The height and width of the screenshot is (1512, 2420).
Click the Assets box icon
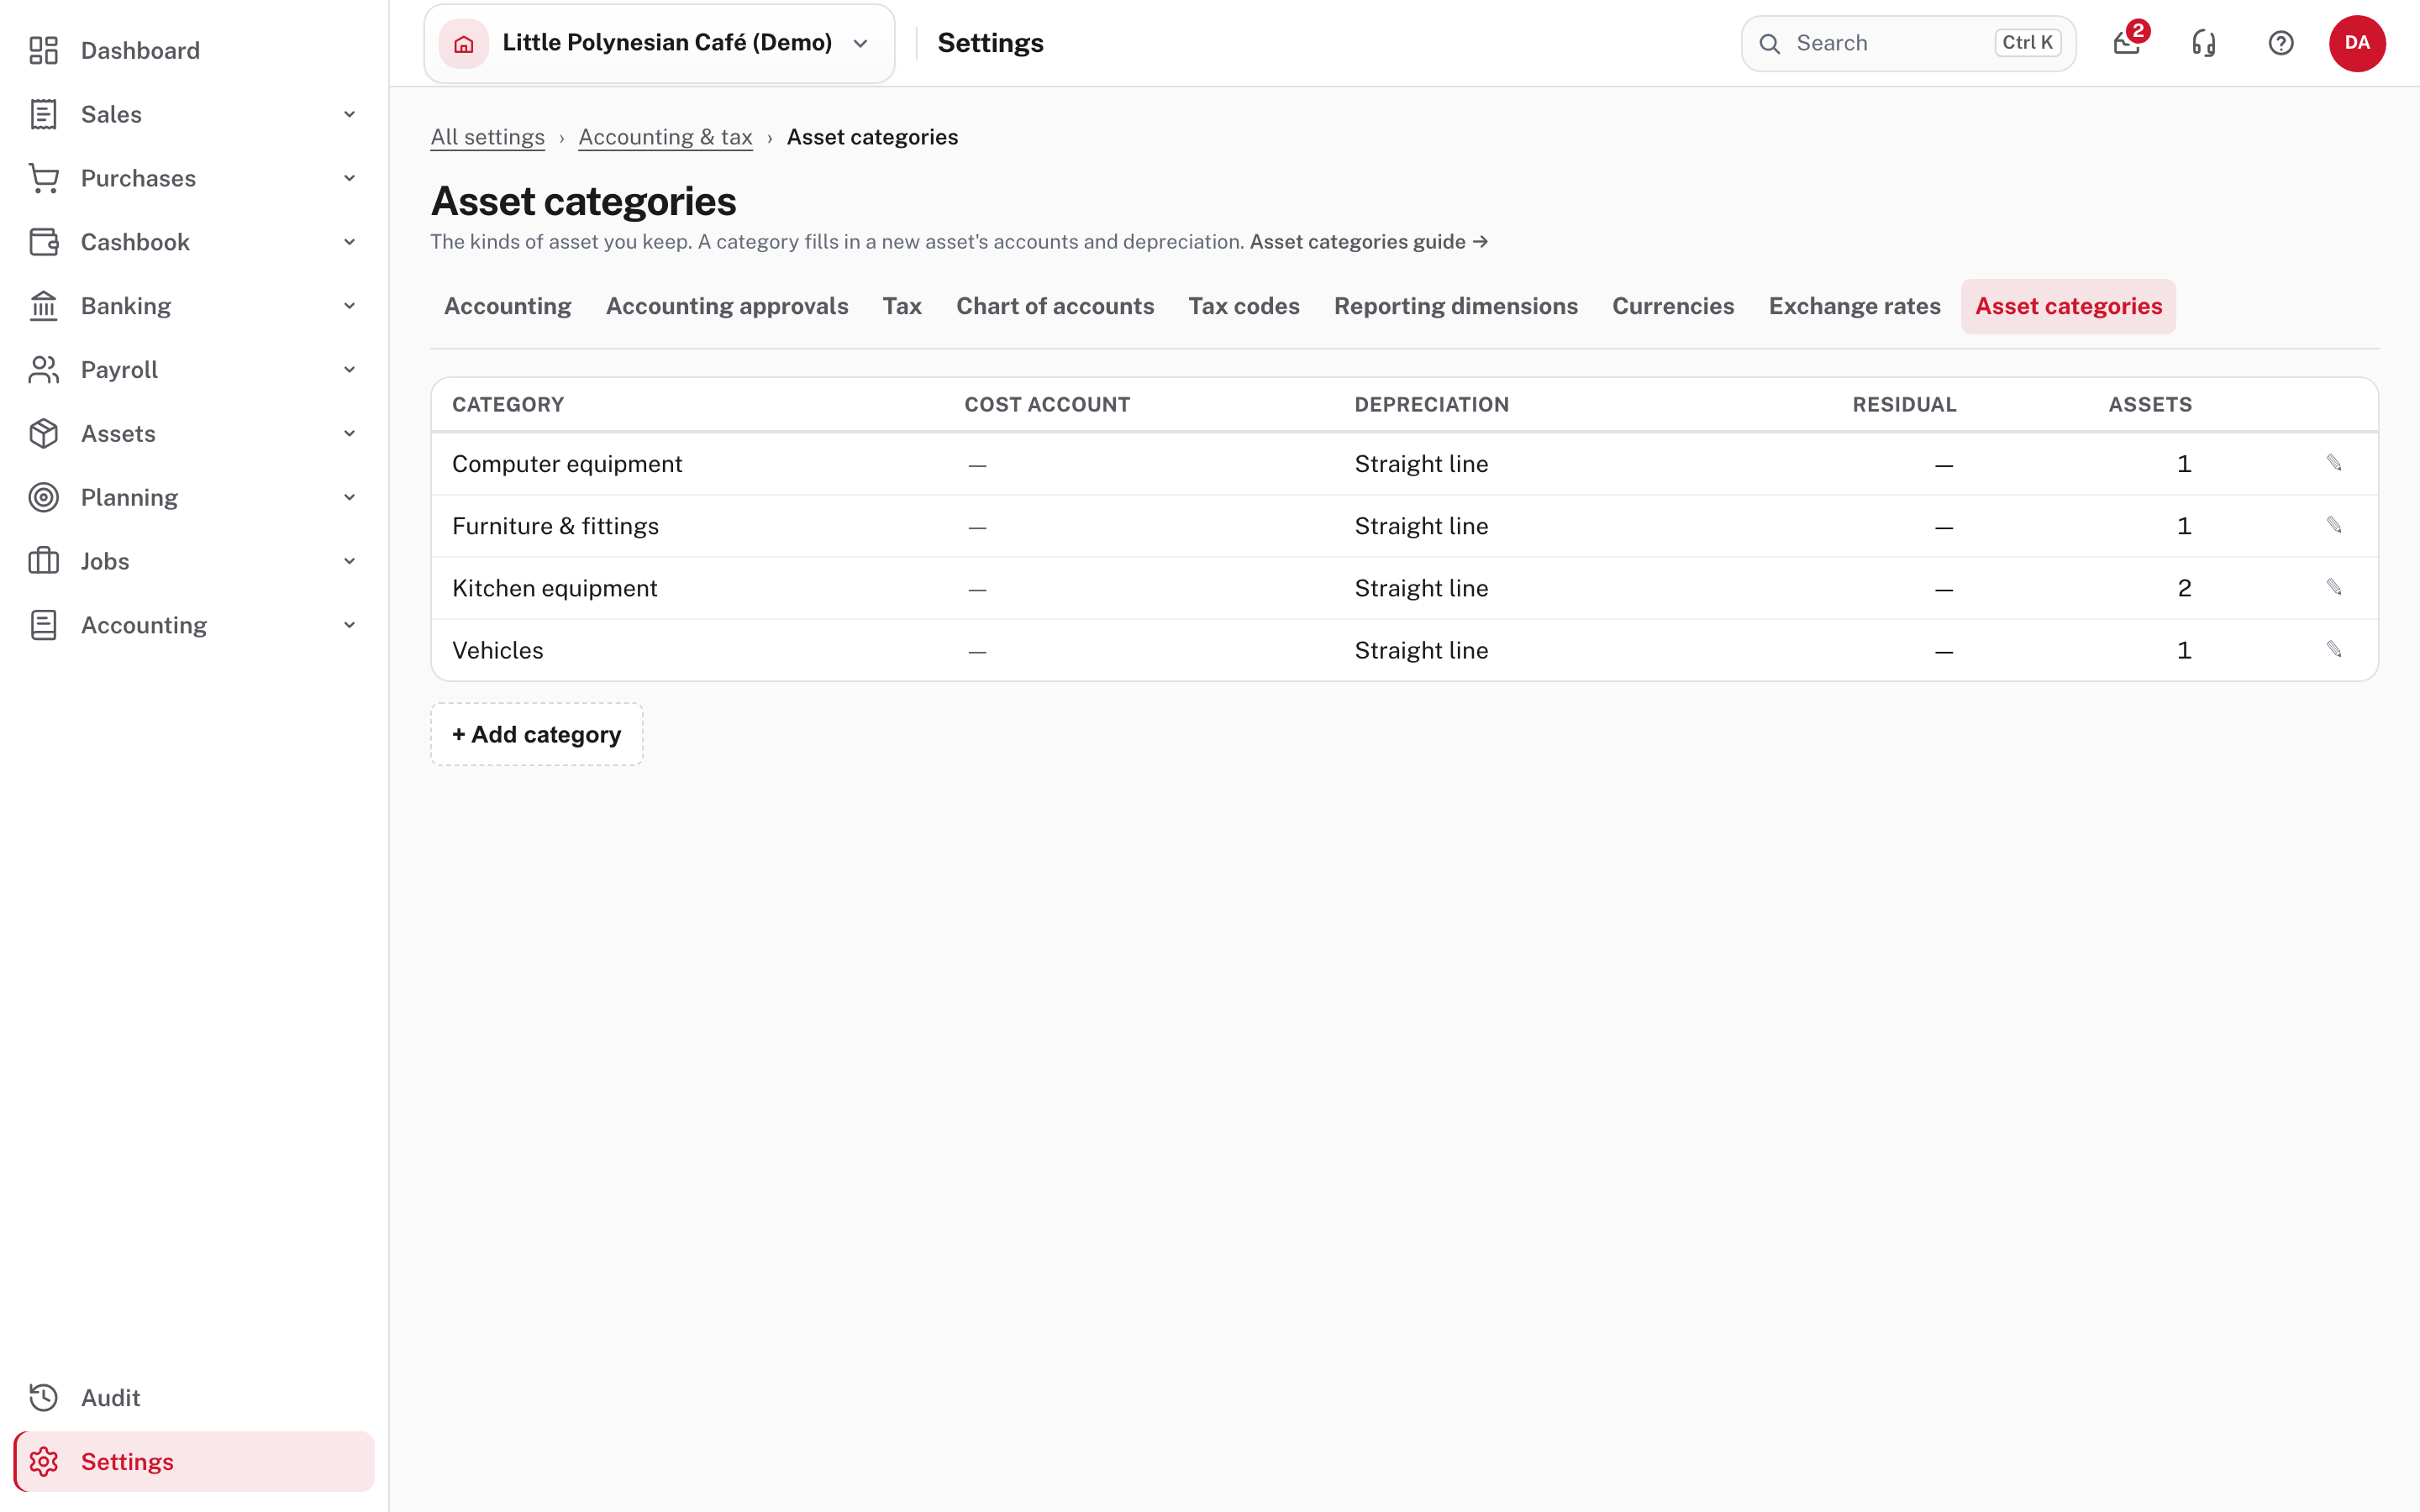(43, 433)
